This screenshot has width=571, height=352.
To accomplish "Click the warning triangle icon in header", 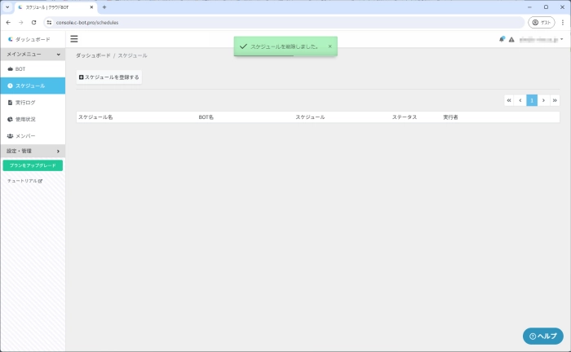I will pos(511,39).
